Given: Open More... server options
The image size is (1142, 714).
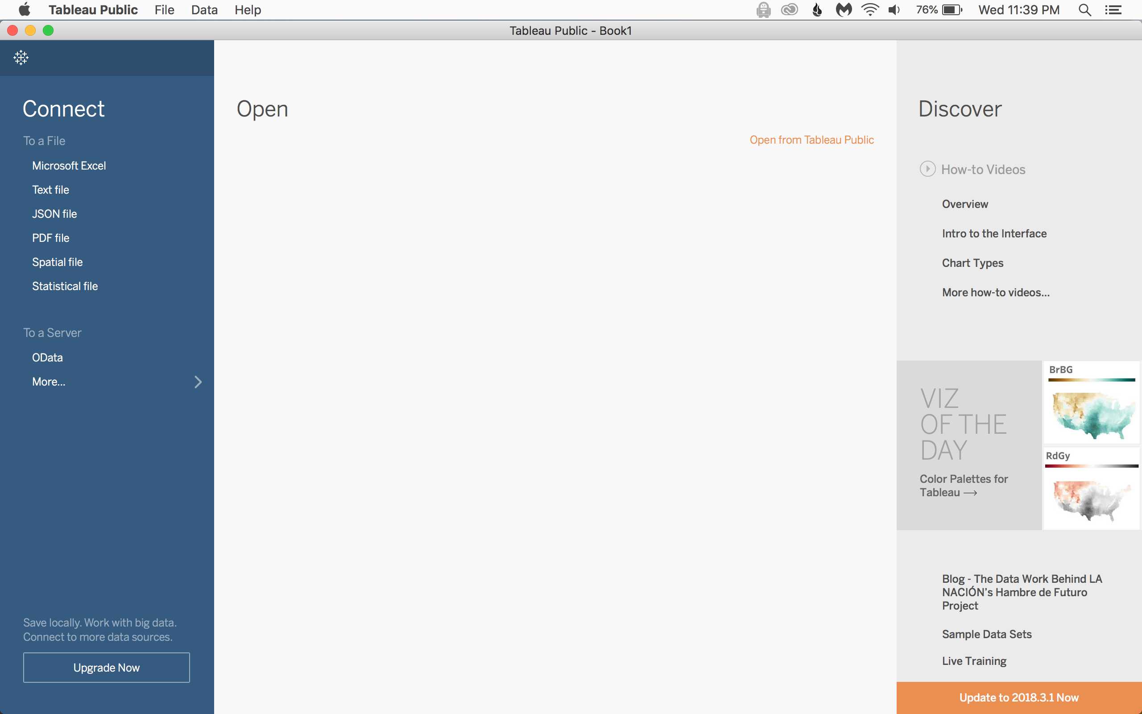Looking at the screenshot, I should [x=49, y=382].
